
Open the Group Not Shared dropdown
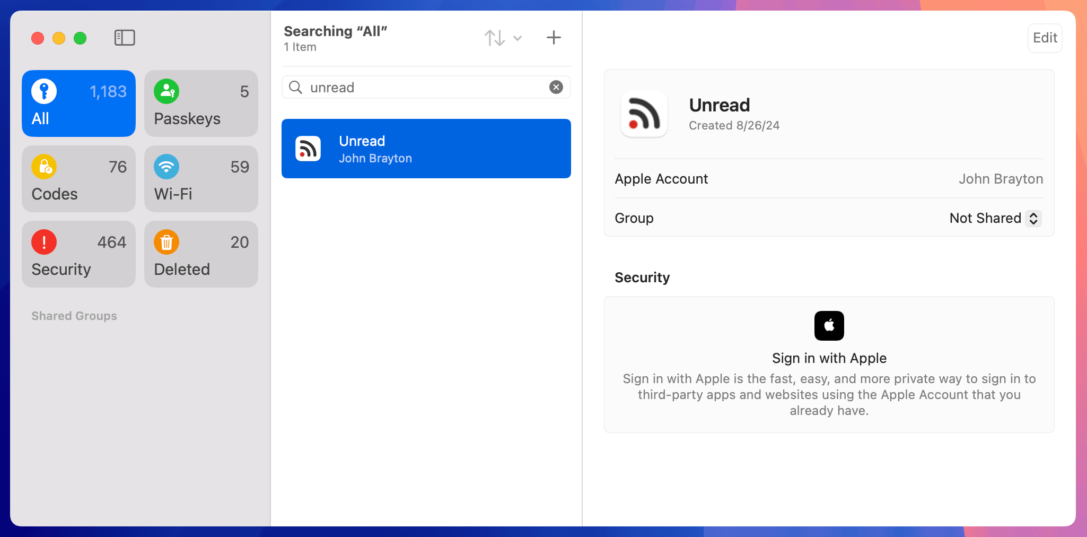pyautogui.click(x=995, y=218)
